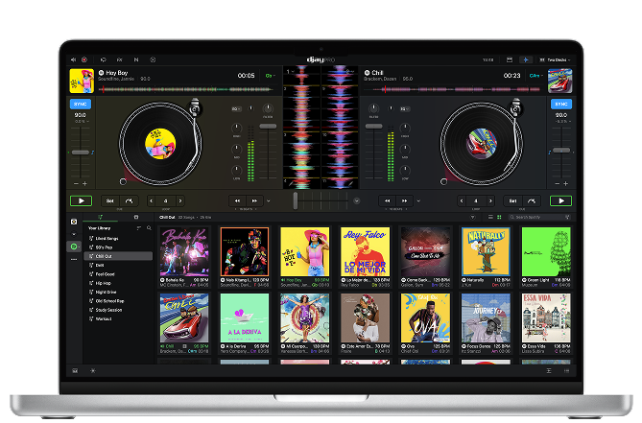Click the left deck filter knob
This screenshot has width=642, height=423.
tap(268, 108)
